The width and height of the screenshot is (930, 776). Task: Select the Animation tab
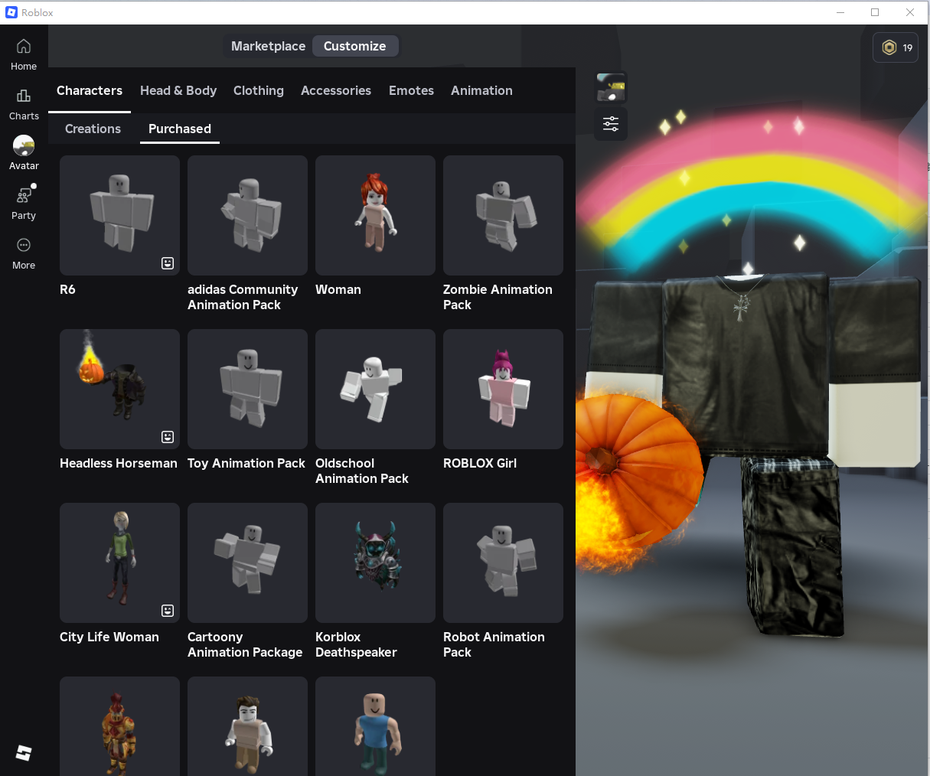click(481, 90)
